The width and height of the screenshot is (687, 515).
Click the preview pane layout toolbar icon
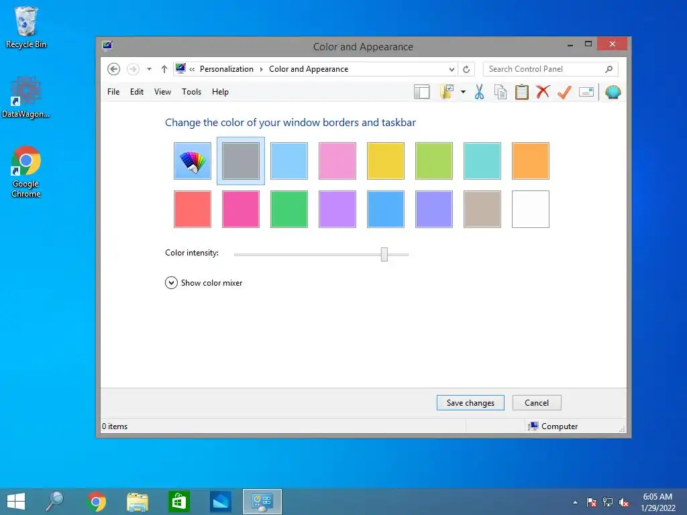pyautogui.click(x=421, y=92)
